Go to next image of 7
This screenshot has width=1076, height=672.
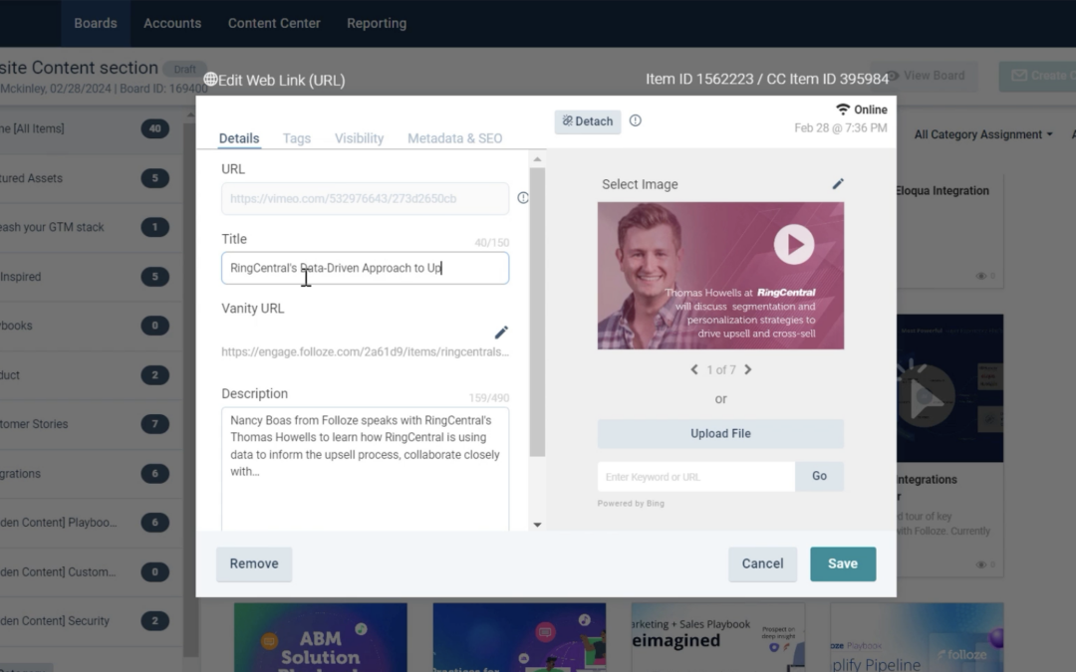pos(748,369)
